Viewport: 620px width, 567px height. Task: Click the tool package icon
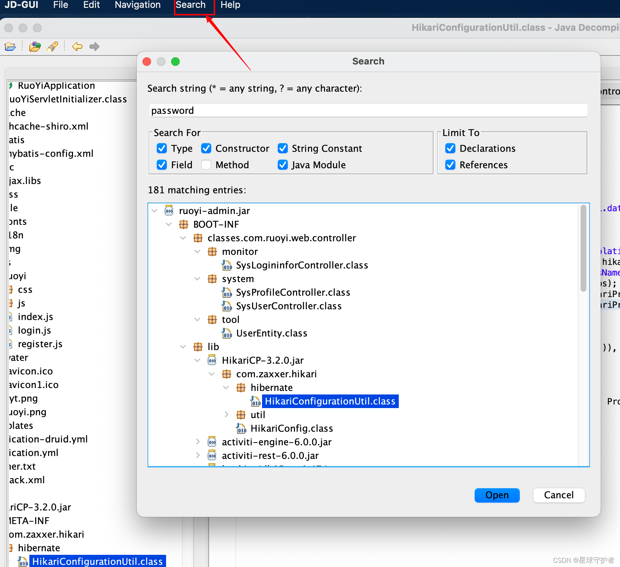pyautogui.click(x=212, y=320)
